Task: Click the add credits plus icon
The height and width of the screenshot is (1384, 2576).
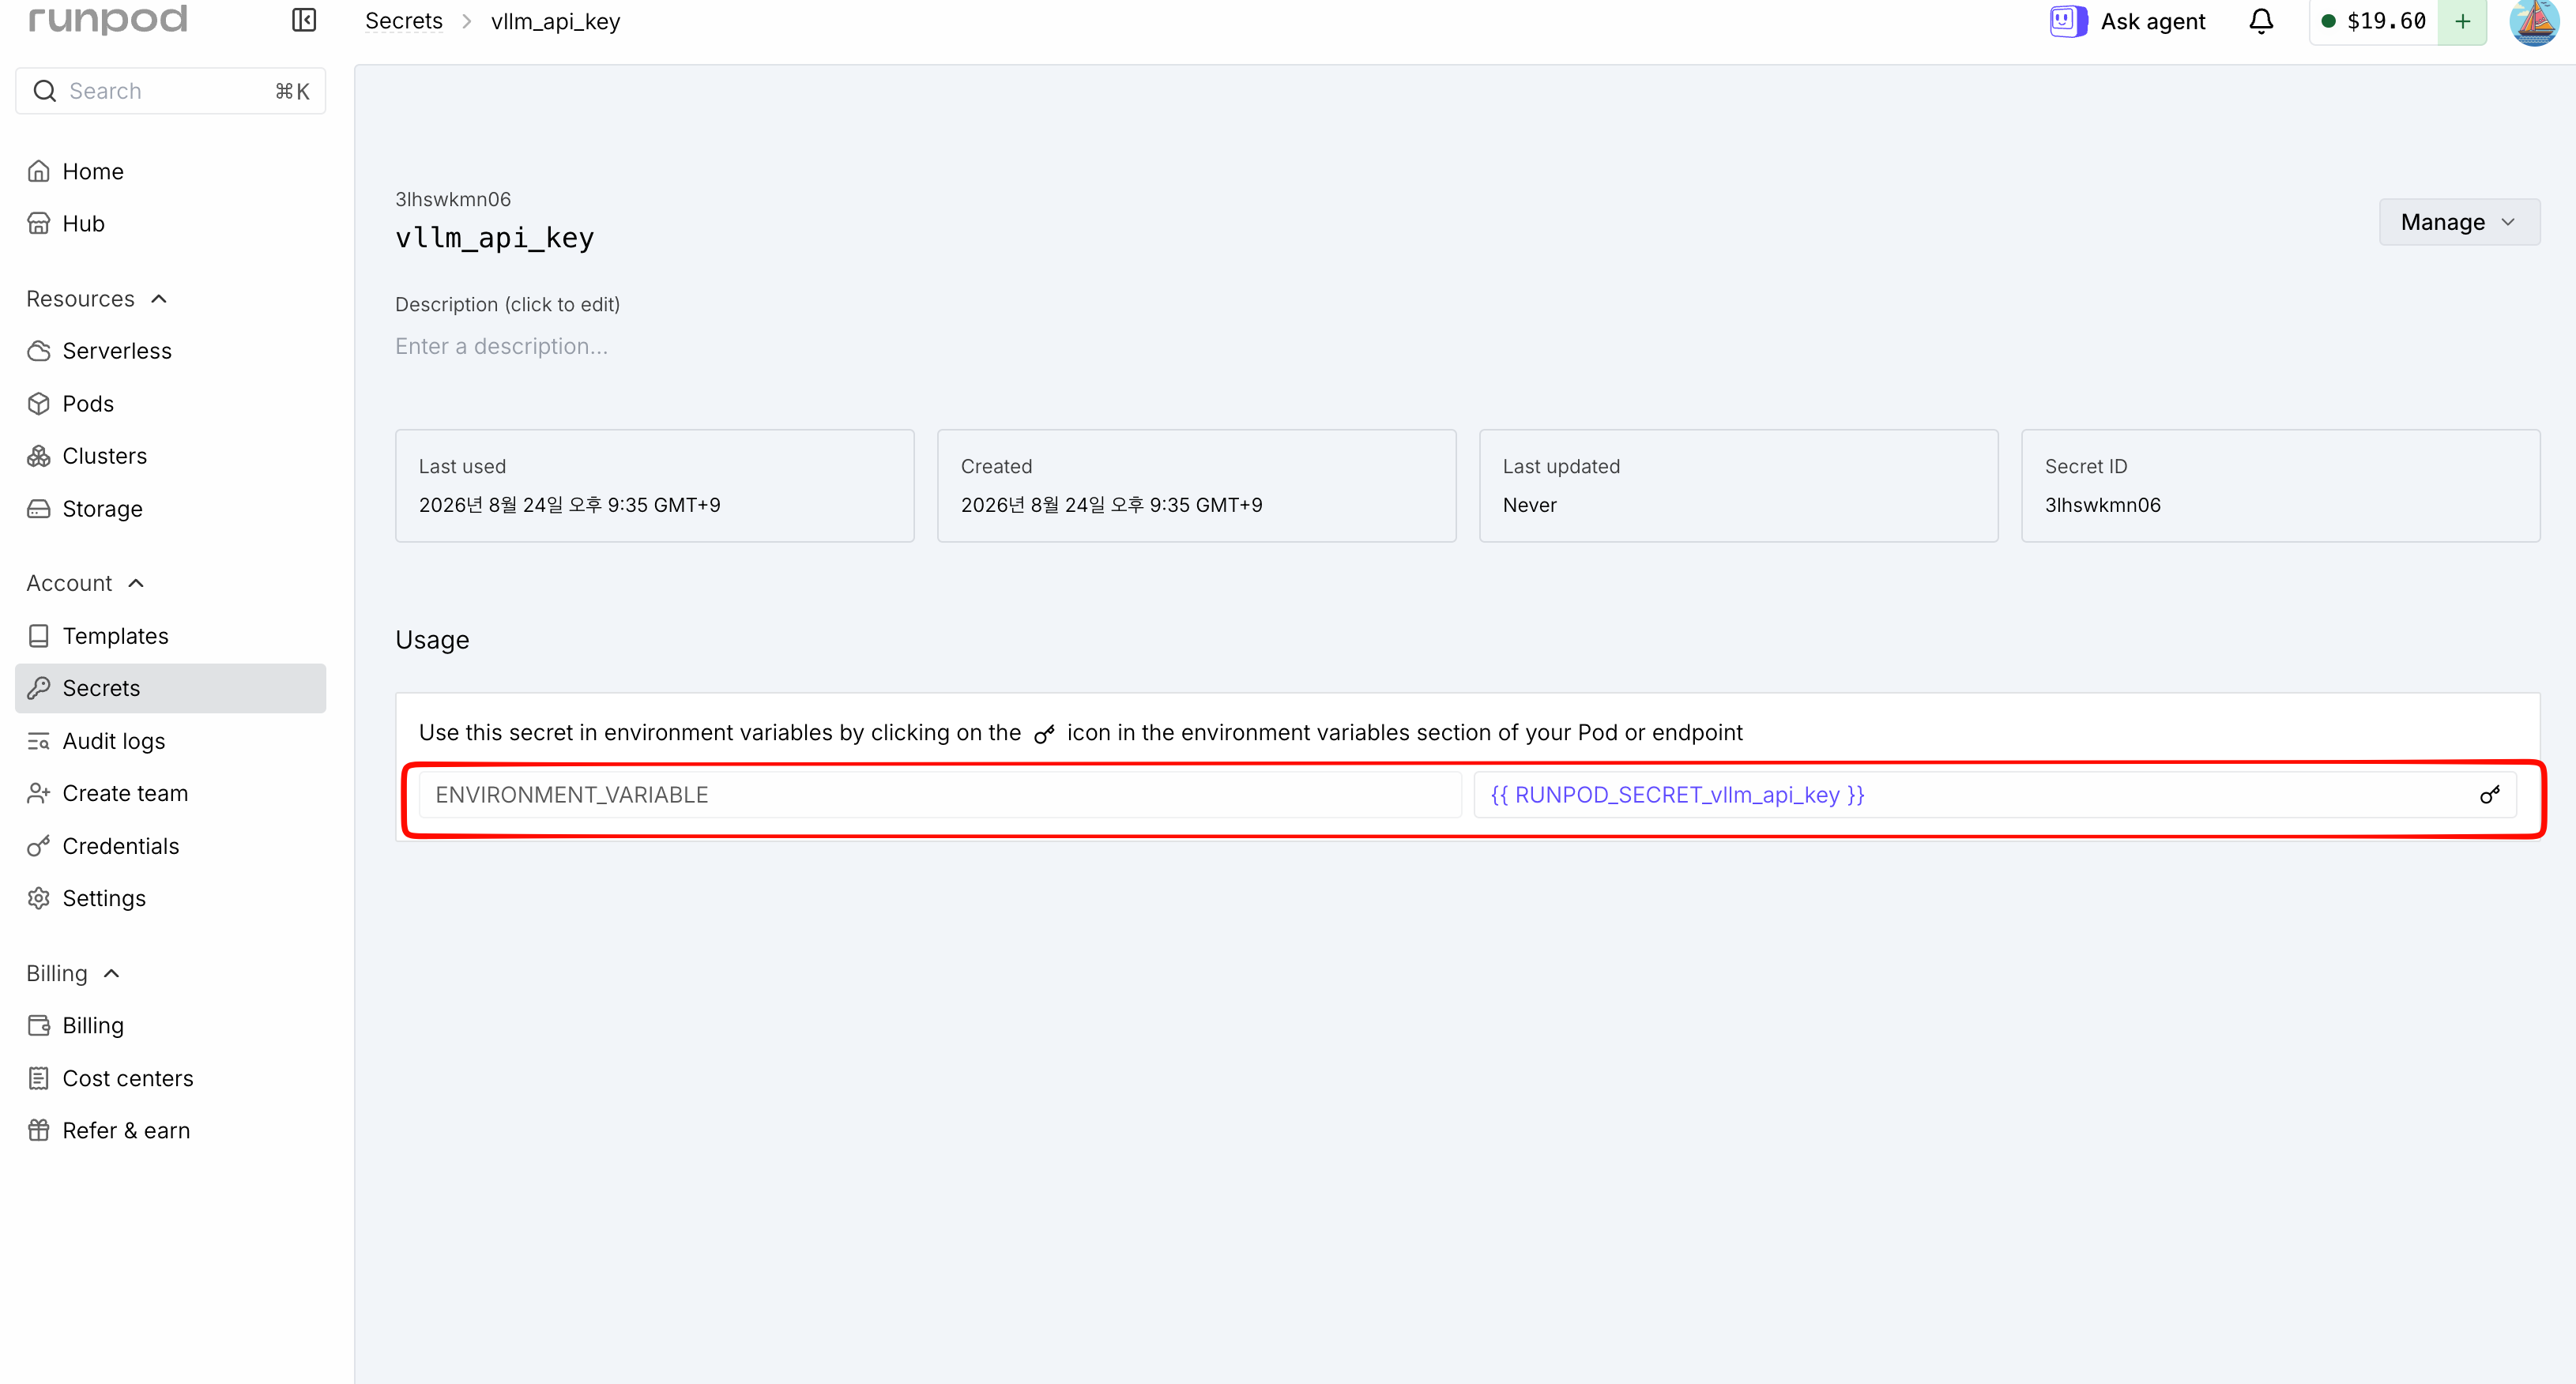Action: 2462,21
